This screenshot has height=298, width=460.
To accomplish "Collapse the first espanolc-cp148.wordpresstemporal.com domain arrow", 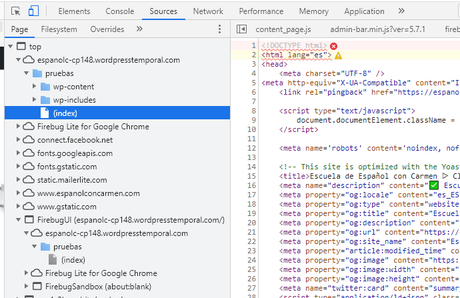I will point(19,60).
